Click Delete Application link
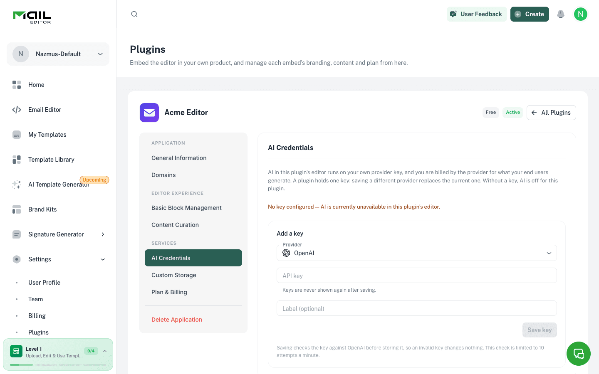 click(x=177, y=320)
